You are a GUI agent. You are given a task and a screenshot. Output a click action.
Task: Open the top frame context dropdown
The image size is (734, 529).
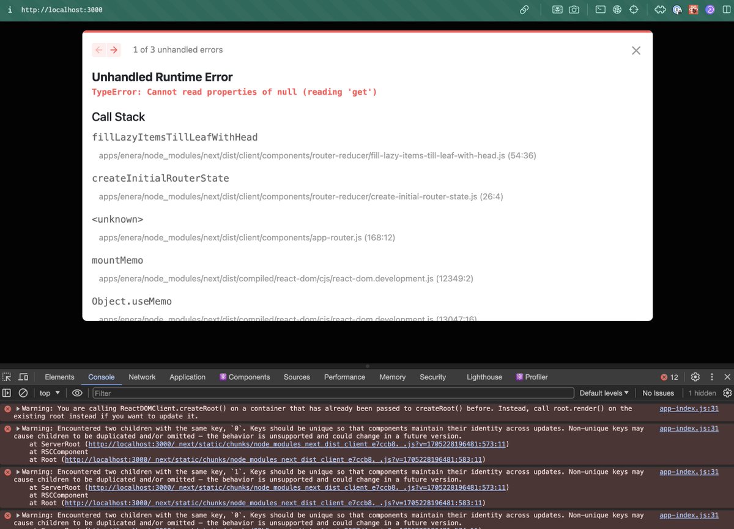pyautogui.click(x=49, y=393)
